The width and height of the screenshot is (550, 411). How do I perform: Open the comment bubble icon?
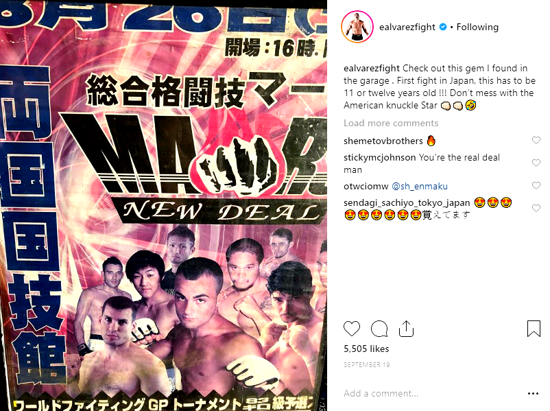point(379,329)
